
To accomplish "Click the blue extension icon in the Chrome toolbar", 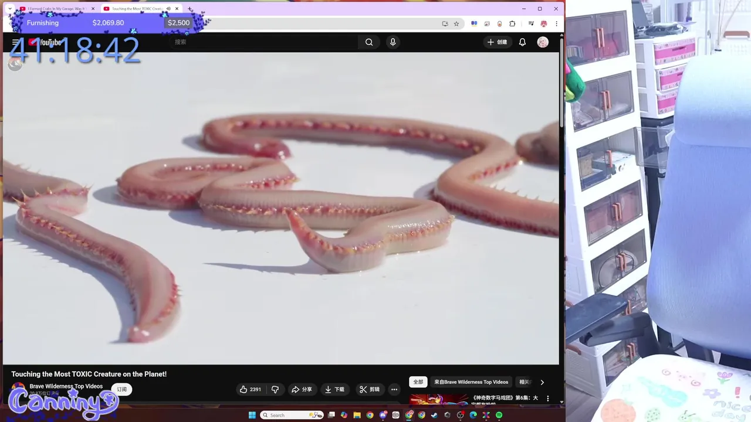I will coord(474,23).
